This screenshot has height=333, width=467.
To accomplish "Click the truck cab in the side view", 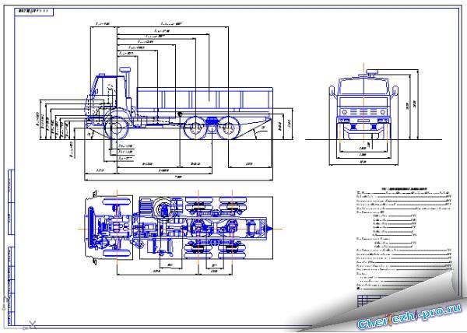I will click(x=107, y=93).
